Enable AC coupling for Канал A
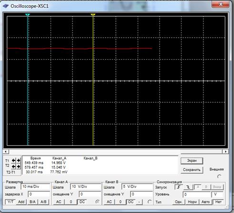The width and height of the screenshot is (234, 213). pos(59,202)
